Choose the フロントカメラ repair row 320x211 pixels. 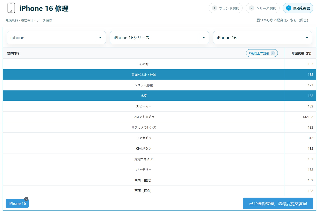(x=144, y=117)
